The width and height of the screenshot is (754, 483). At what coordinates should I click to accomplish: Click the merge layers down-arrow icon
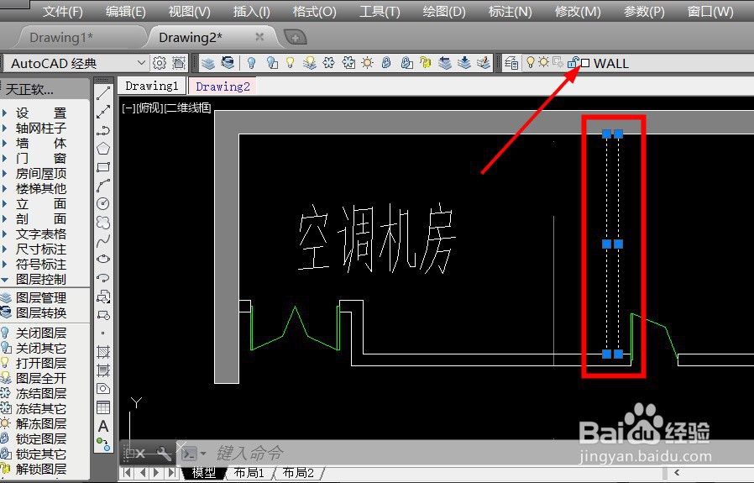[464, 63]
